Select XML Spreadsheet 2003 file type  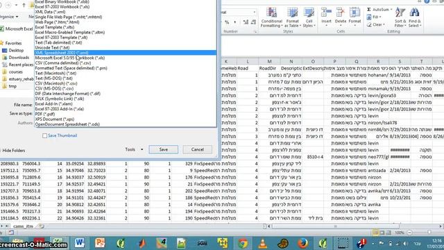tap(126, 53)
